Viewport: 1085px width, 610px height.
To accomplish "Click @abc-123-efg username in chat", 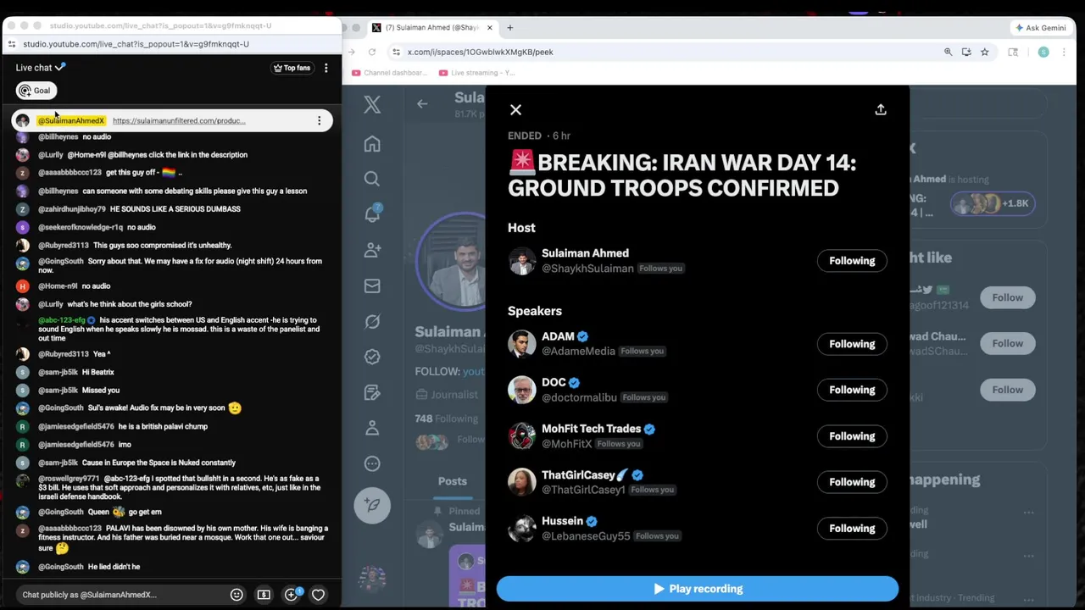I will click(x=62, y=320).
